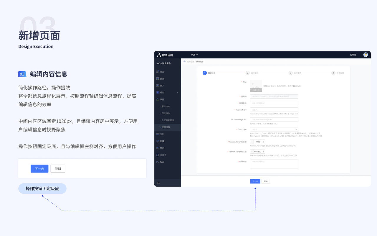This screenshot has width=377, height=236.
Task: Collapse the 规则 menu chevron
Action: 177,93
